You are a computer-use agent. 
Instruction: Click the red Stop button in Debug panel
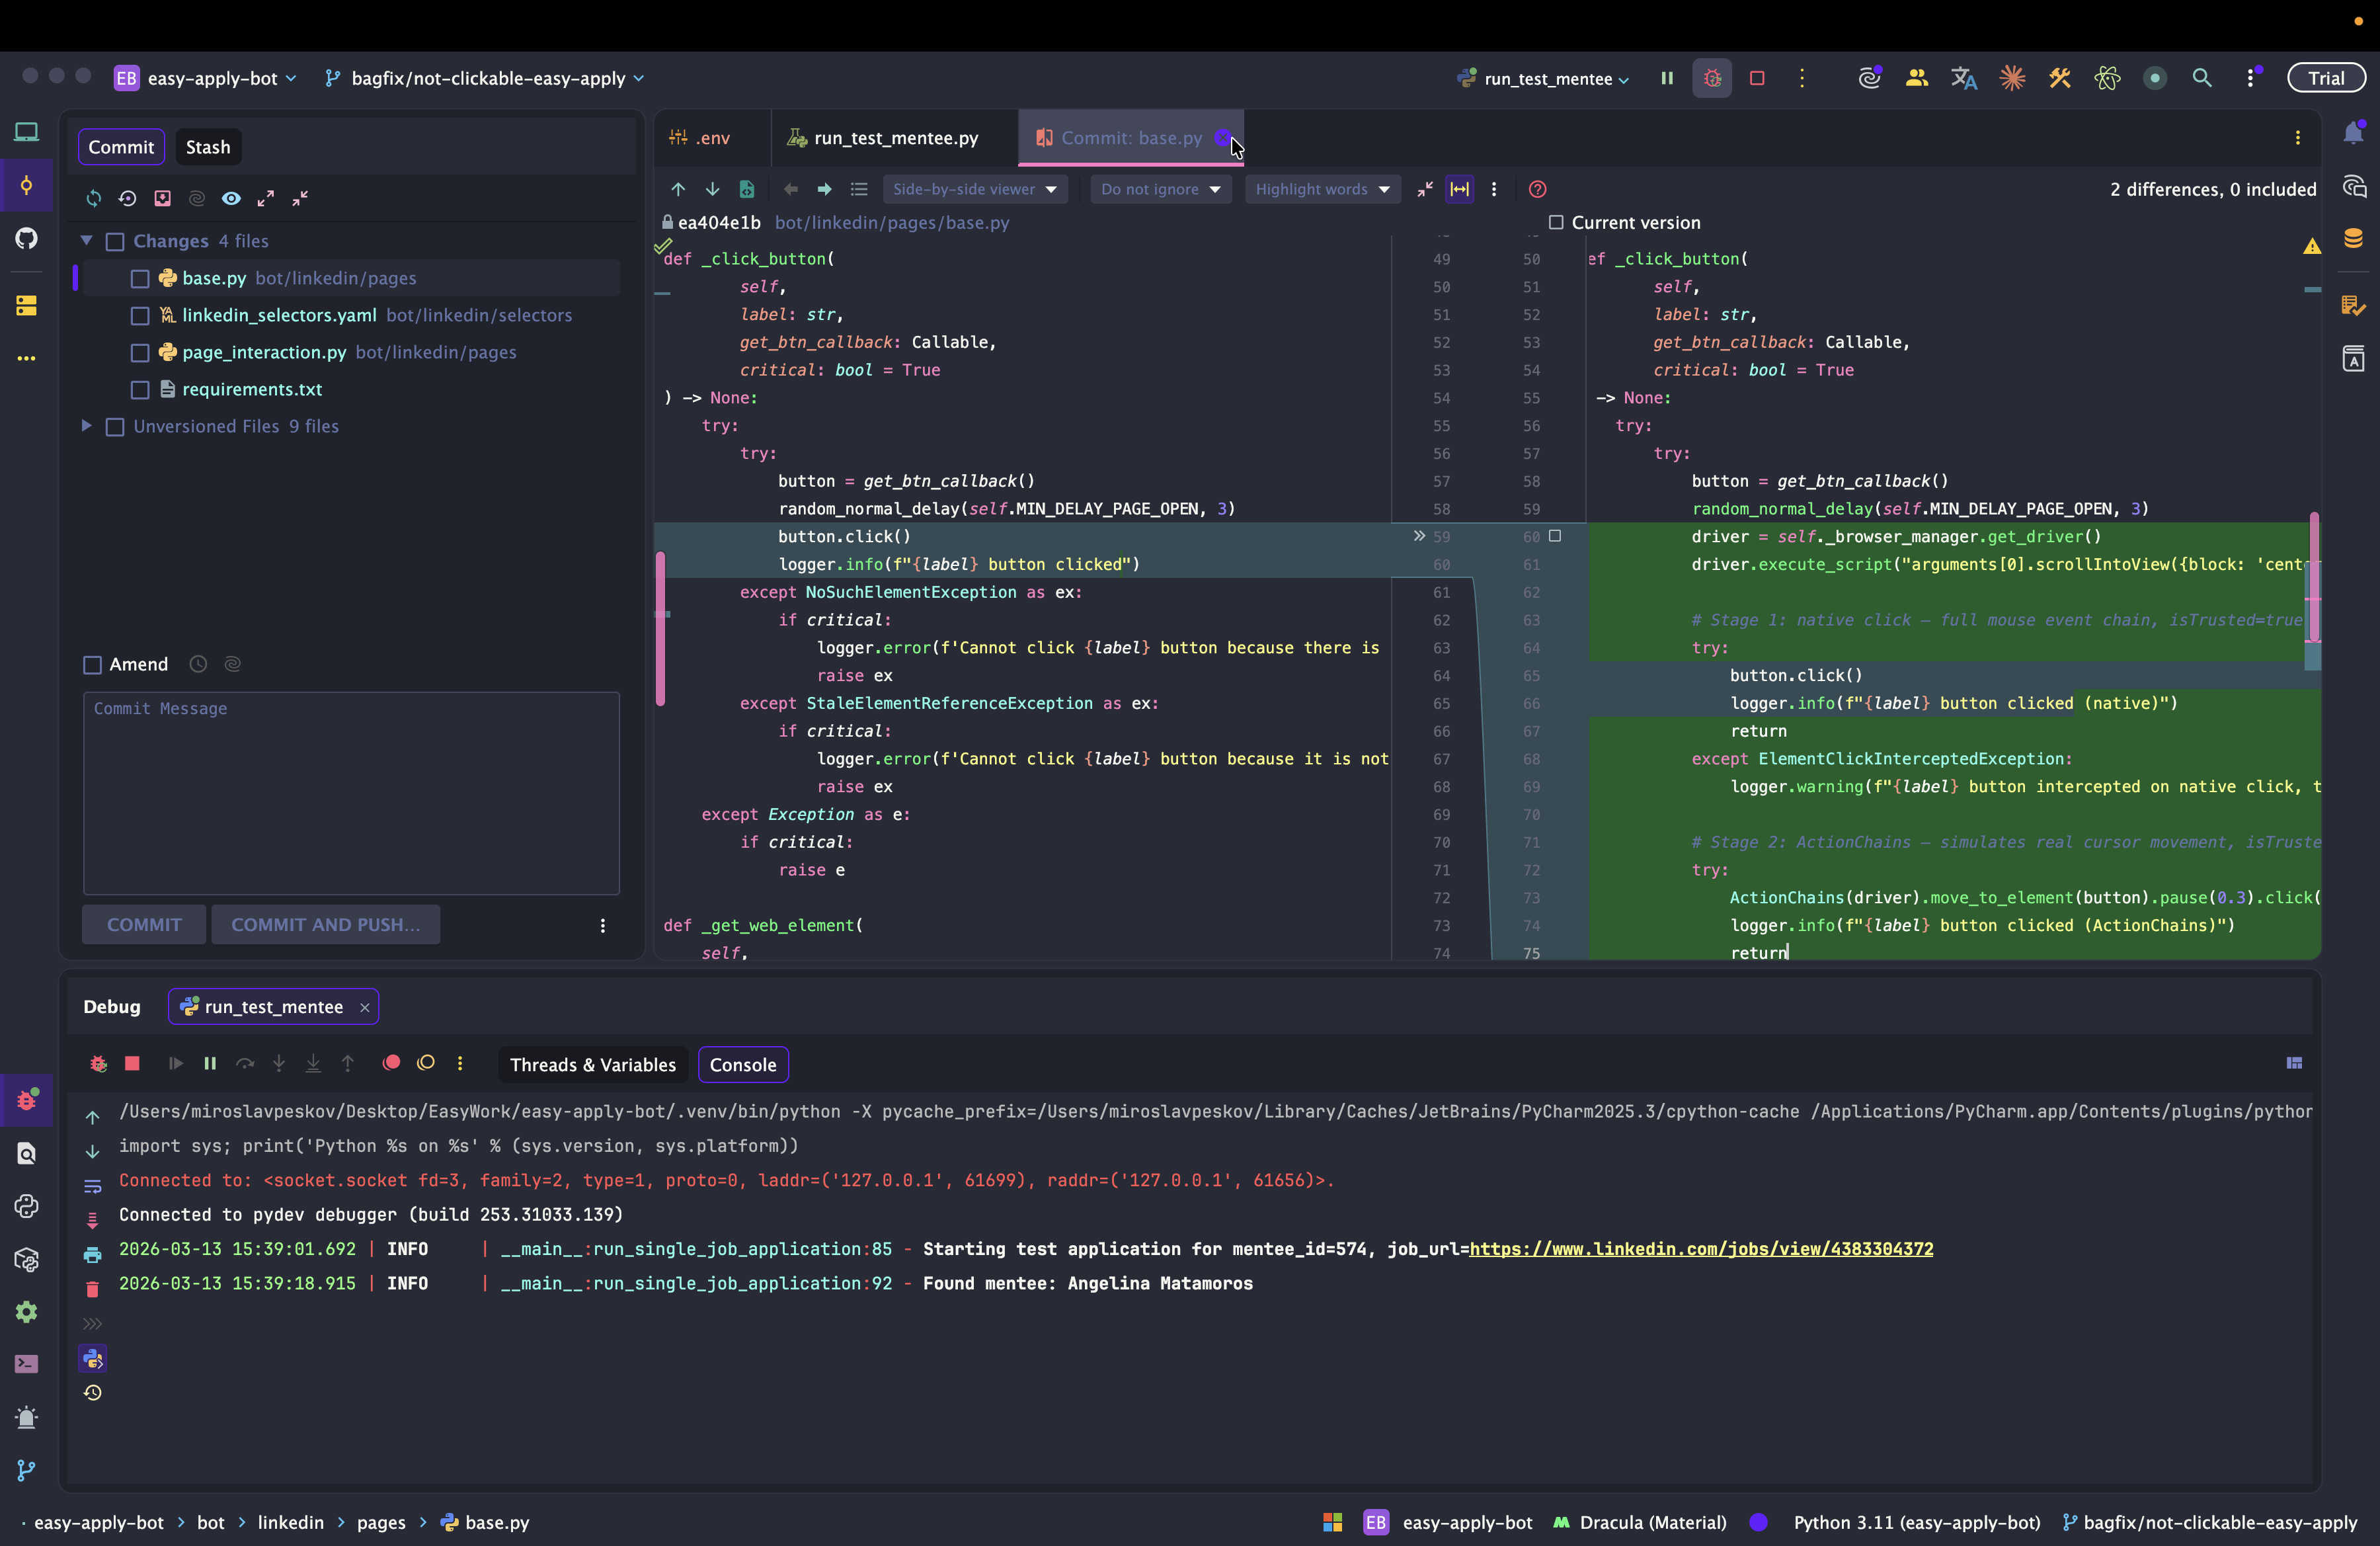(x=132, y=1063)
